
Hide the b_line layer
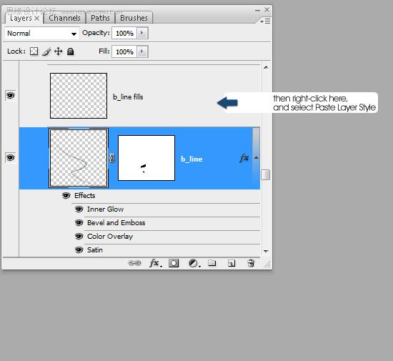pyautogui.click(x=11, y=158)
